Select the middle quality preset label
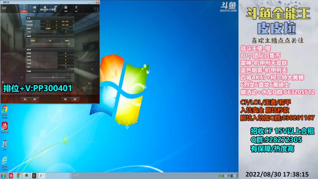318x179 pixels. click(50, 41)
